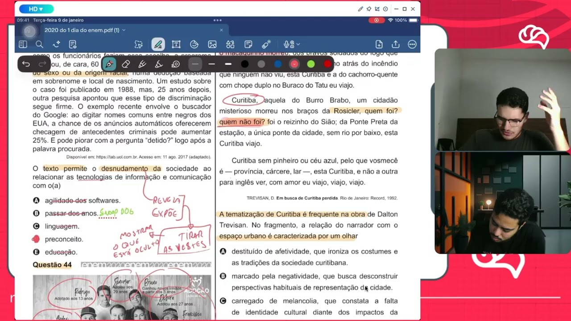571x321 pixels.
Task: Select the shape pen tool
Action: (x=159, y=64)
